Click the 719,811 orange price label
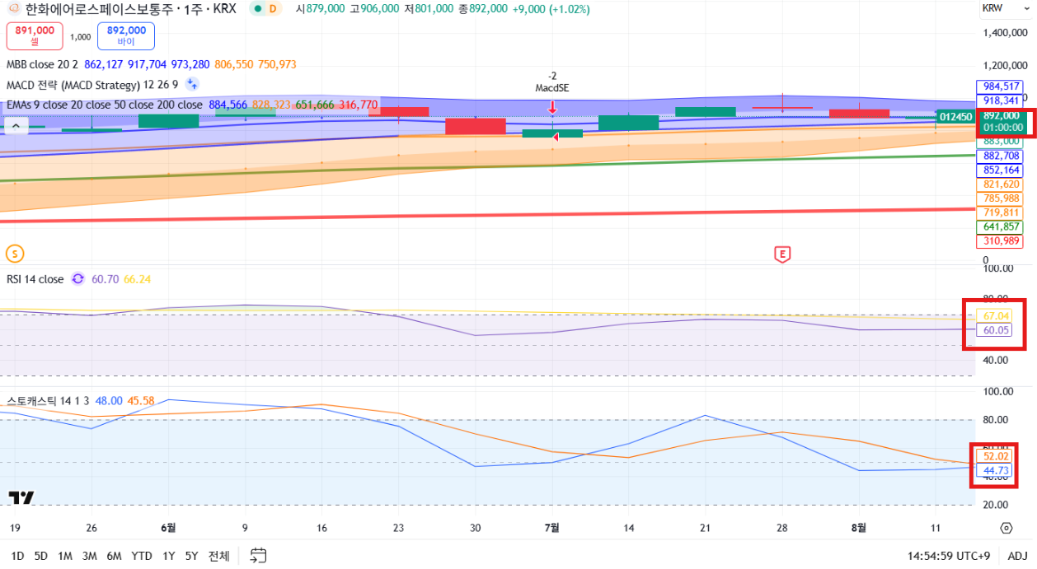The image size is (1037, 569). [999, 212]
